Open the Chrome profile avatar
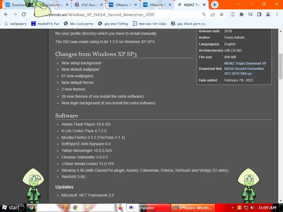Viewport: 283px width, 212px height. coord(268,14)
